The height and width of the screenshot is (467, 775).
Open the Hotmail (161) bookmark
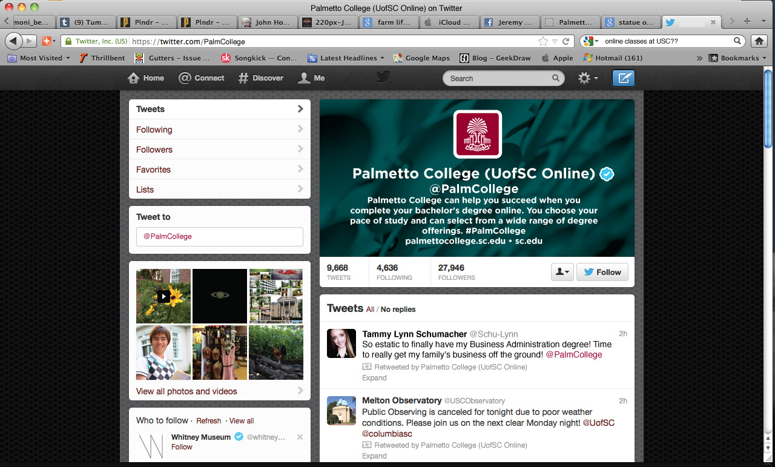[x=613, y=58]
